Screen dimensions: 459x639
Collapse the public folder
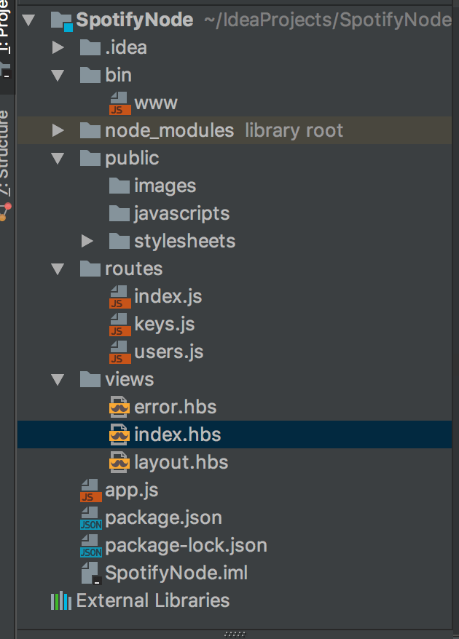click(x=58, y=159)
